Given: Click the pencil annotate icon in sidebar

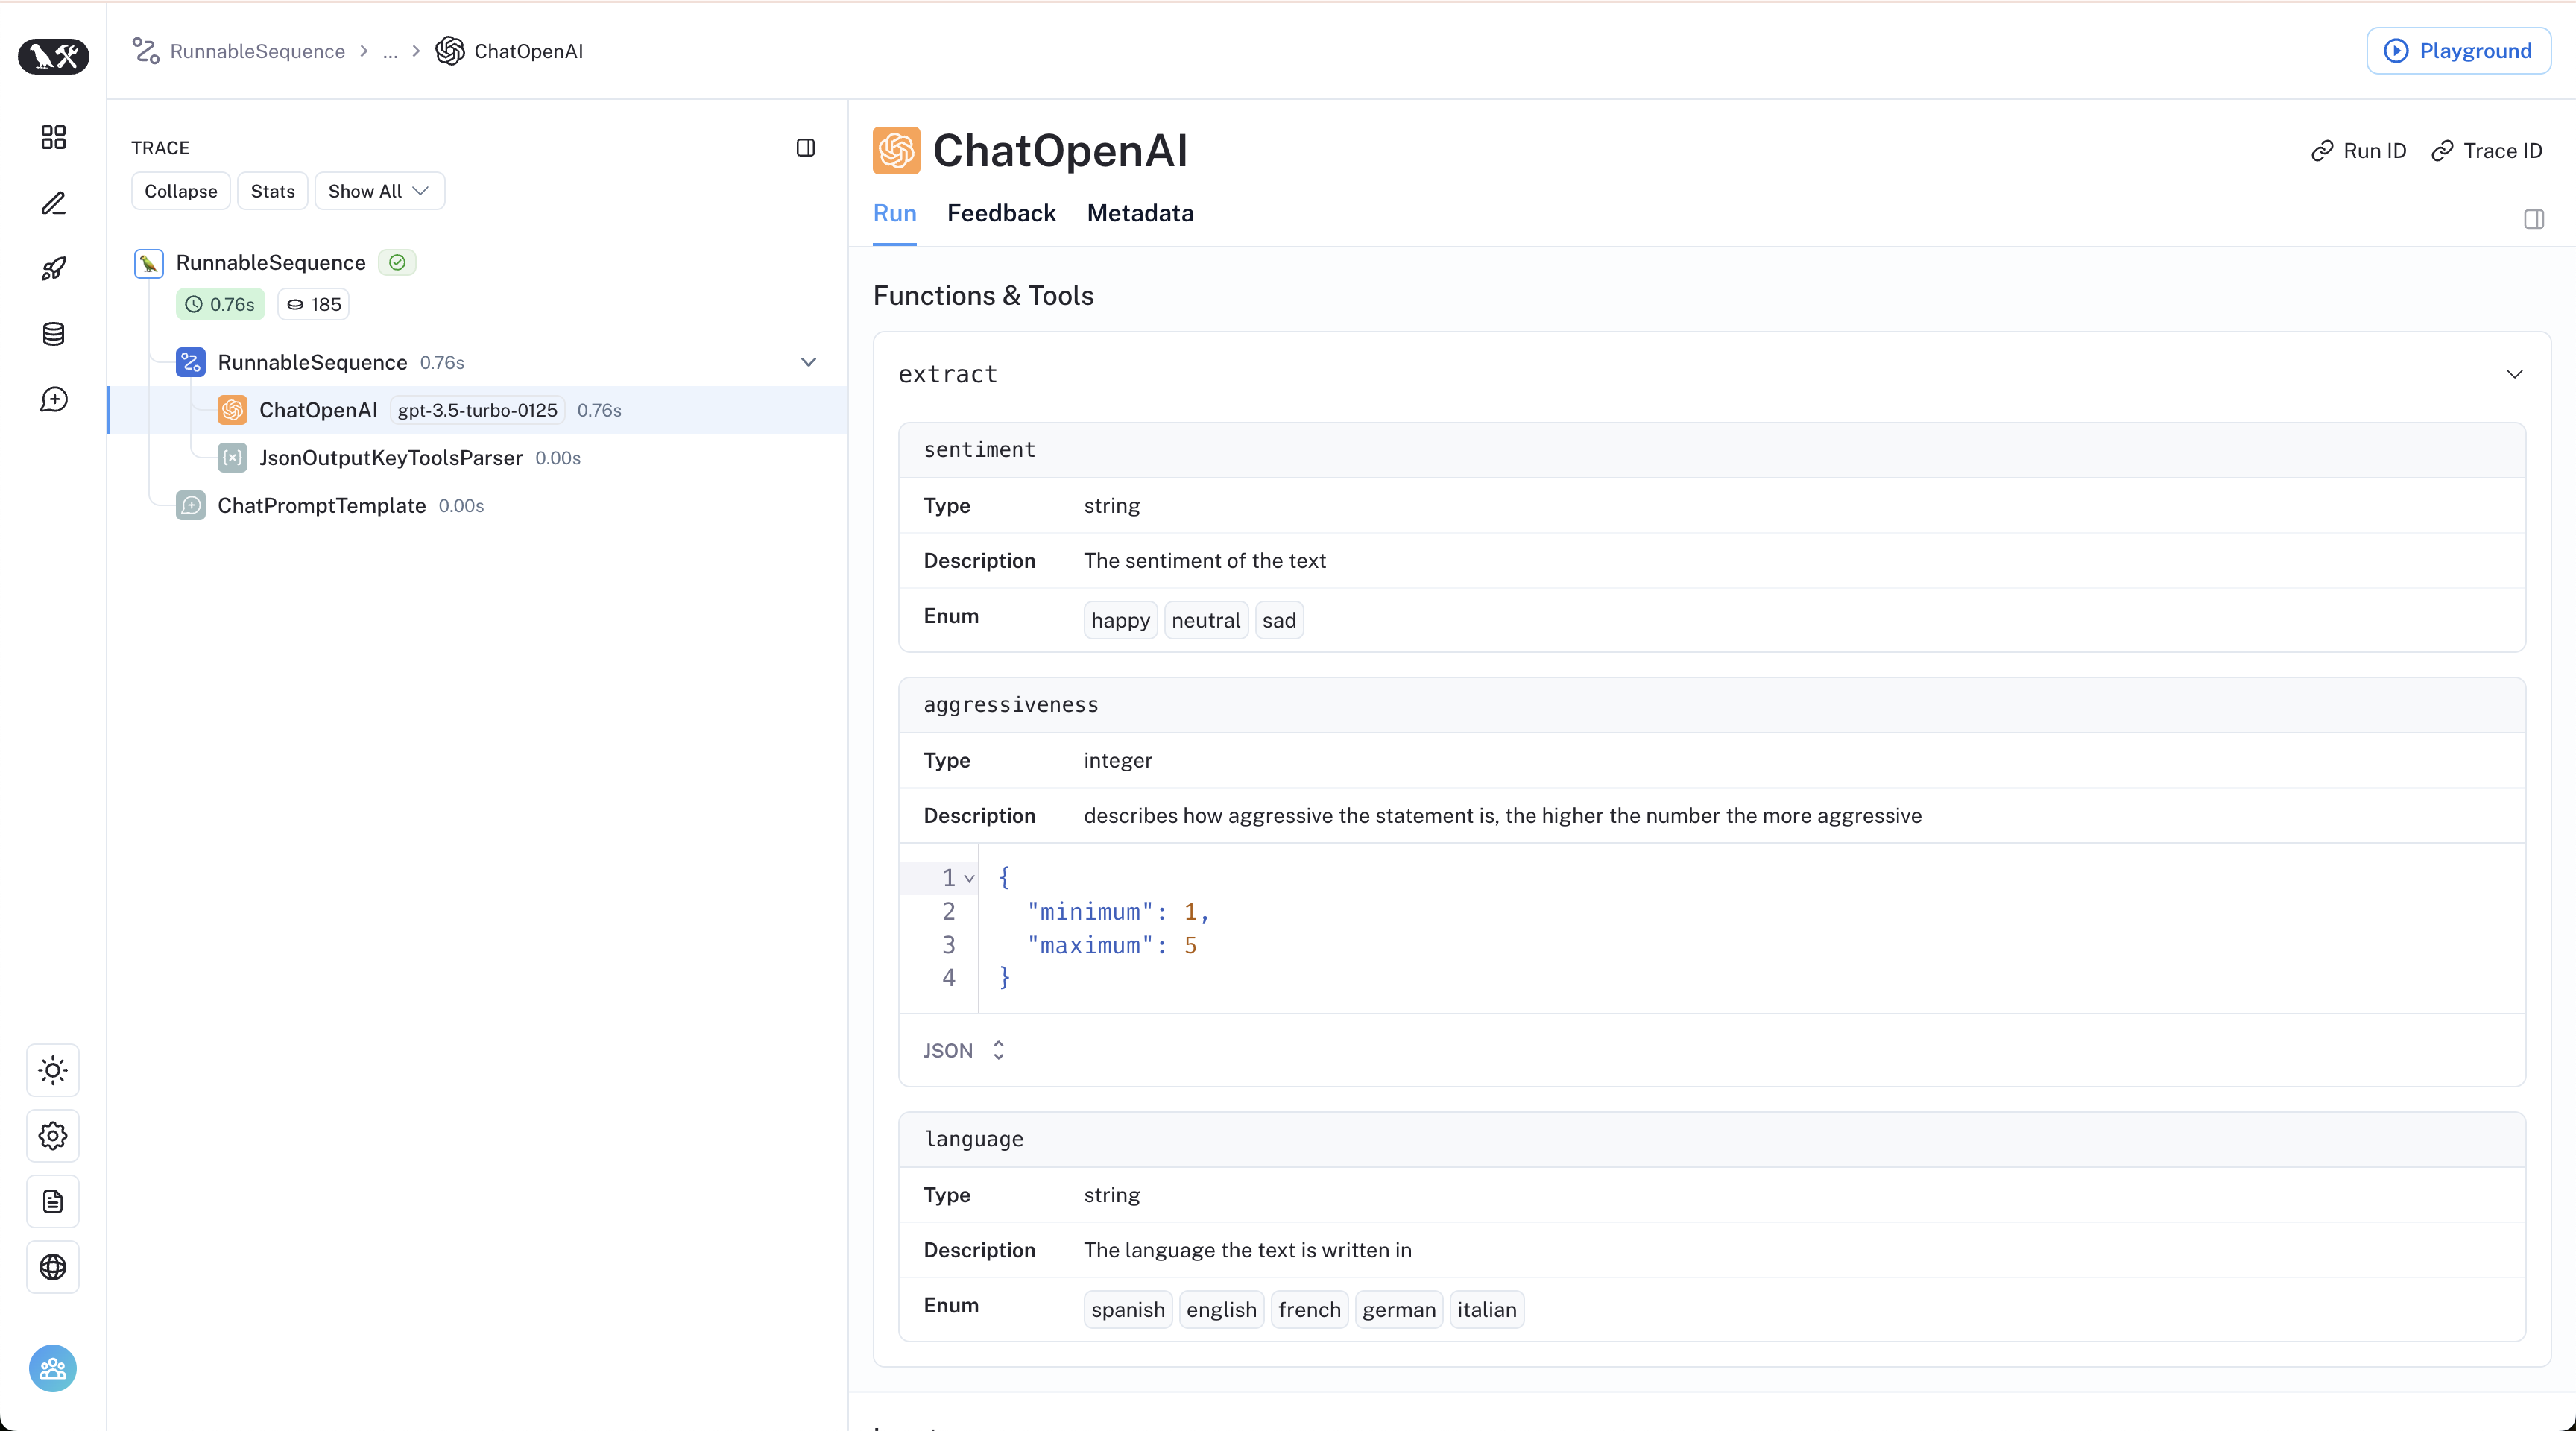Looking at the screenshot, I should [x=53, y=203].
